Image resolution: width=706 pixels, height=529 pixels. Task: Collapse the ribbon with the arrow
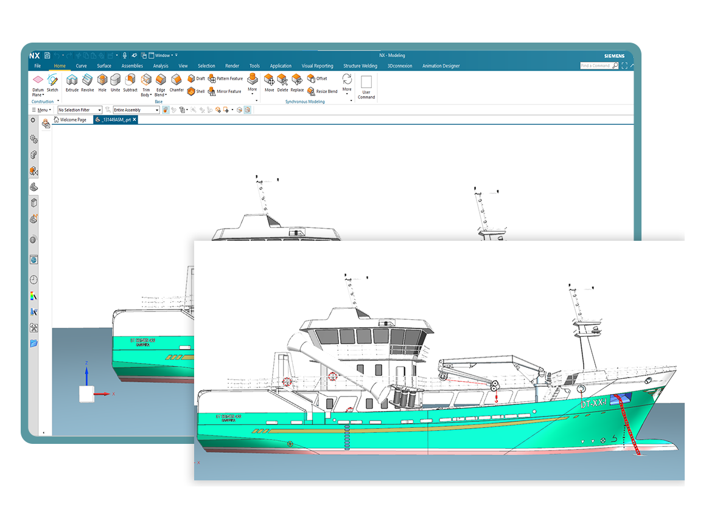click(632, 66)
